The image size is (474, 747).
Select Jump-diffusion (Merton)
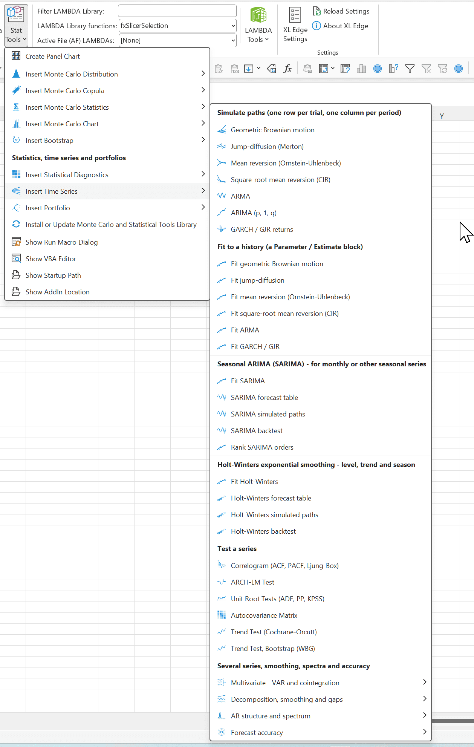(x=321, y=146)
